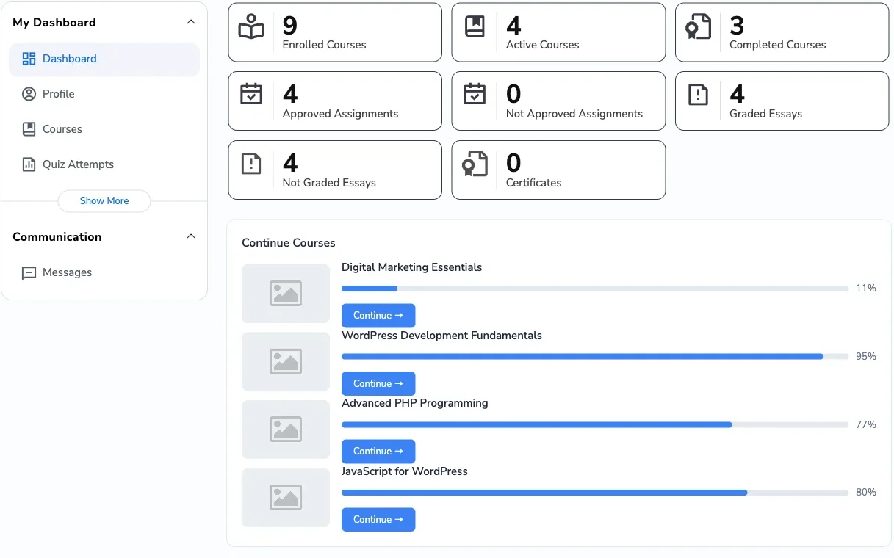
Task: Click the Quiz Attempts chart icon
Action: (29, 164)
